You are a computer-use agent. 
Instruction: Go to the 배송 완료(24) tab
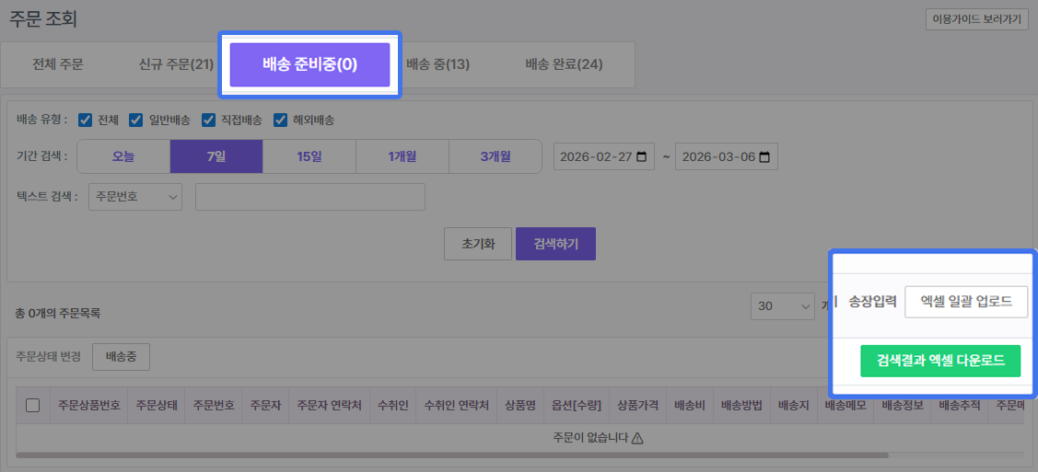[x=564, y=64]
